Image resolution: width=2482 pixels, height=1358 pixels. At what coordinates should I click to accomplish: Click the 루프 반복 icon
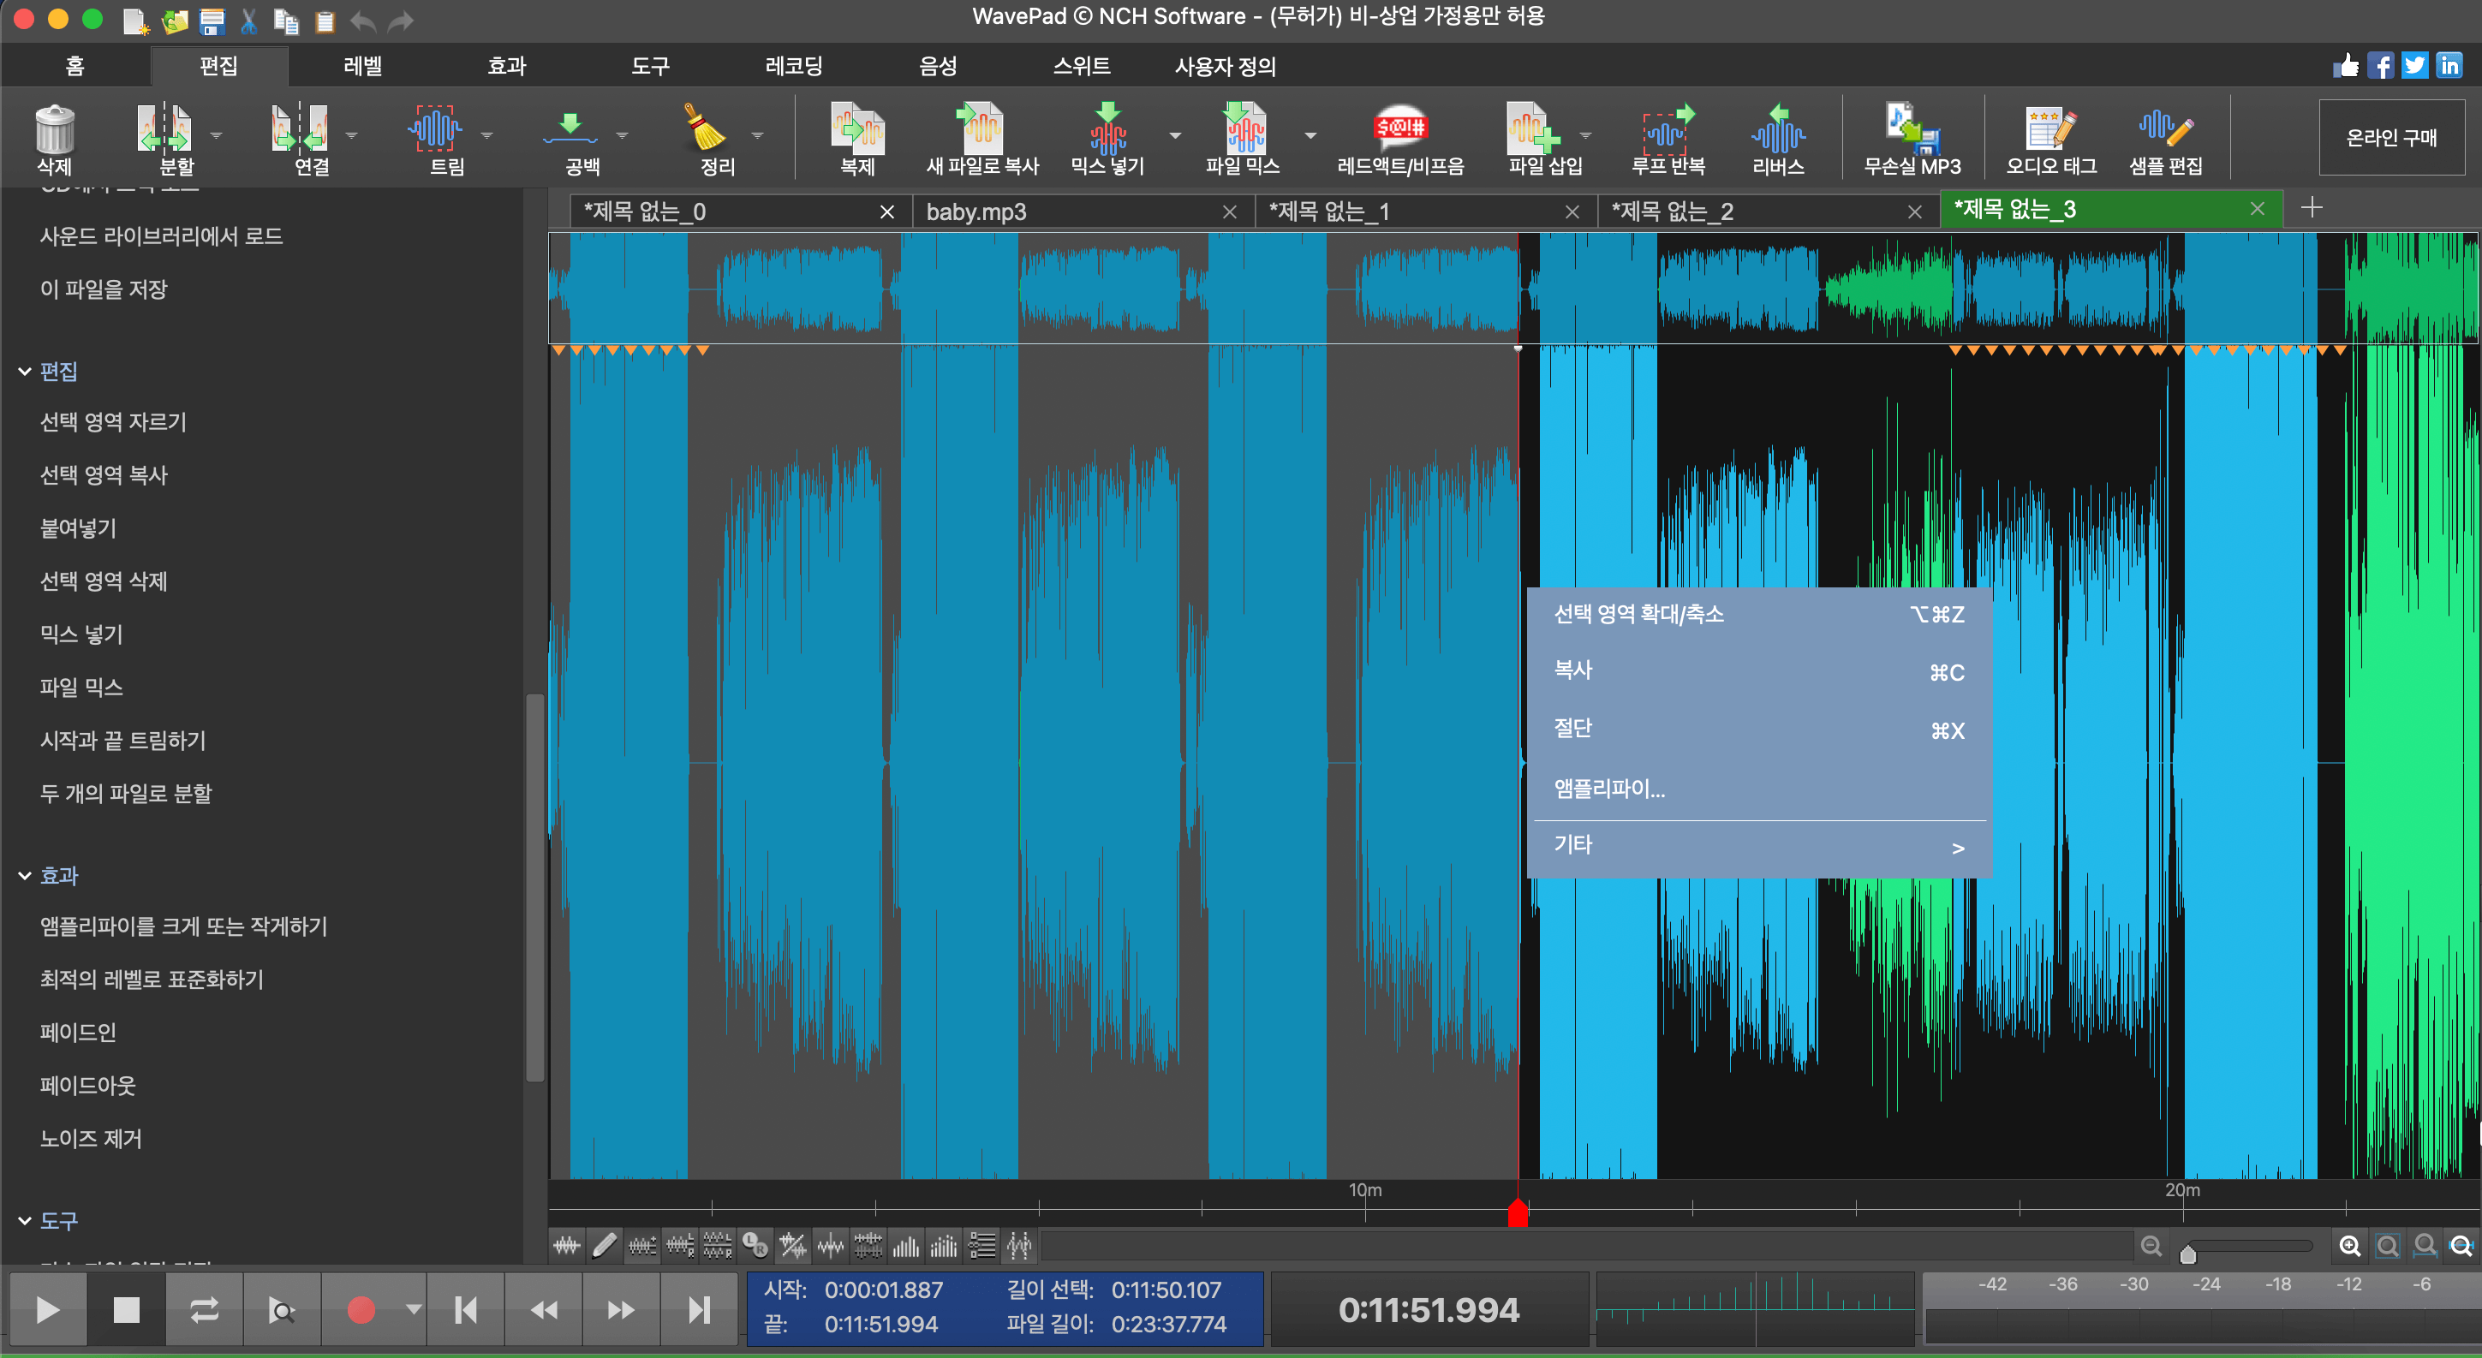(x=1667, y=130)
